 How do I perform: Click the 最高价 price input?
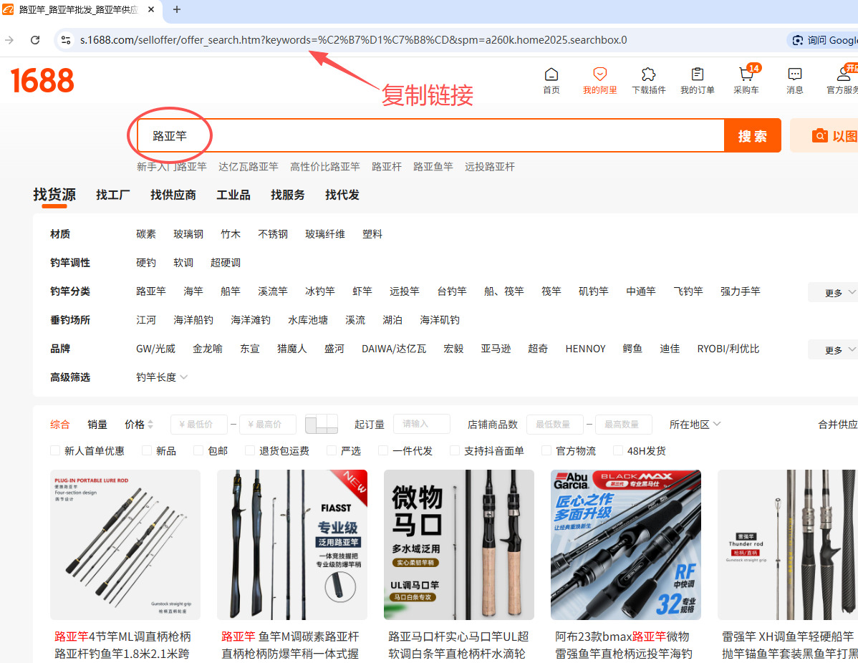[268, 425]
